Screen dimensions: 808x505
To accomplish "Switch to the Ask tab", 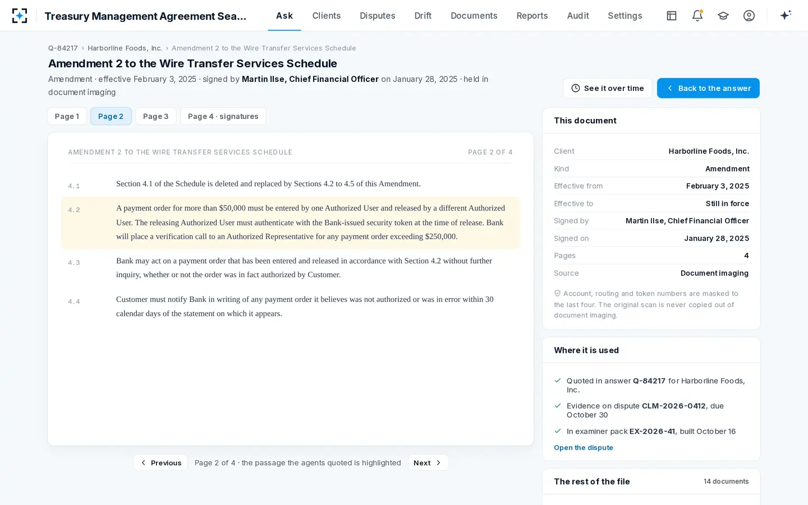I will (284, 16).
